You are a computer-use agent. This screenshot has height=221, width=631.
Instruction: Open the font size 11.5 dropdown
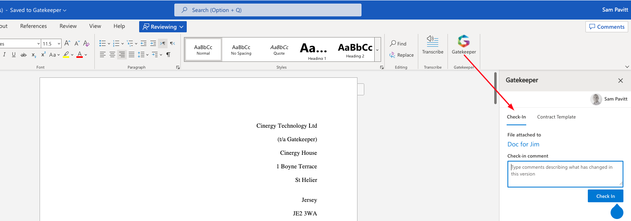pos(59,43)
